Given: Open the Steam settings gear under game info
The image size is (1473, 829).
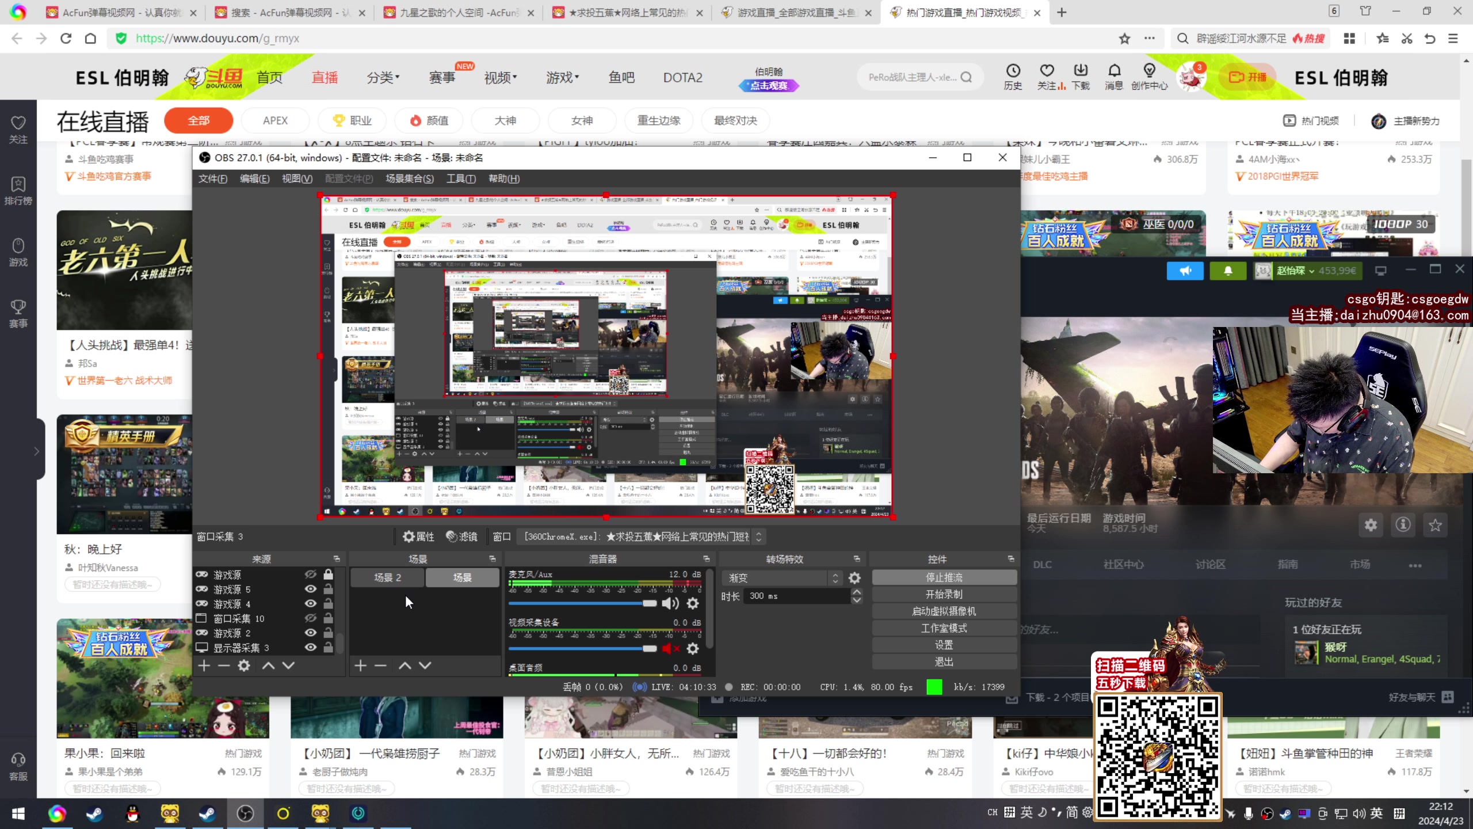Looking at the screenshot, I should [1371, 525].
